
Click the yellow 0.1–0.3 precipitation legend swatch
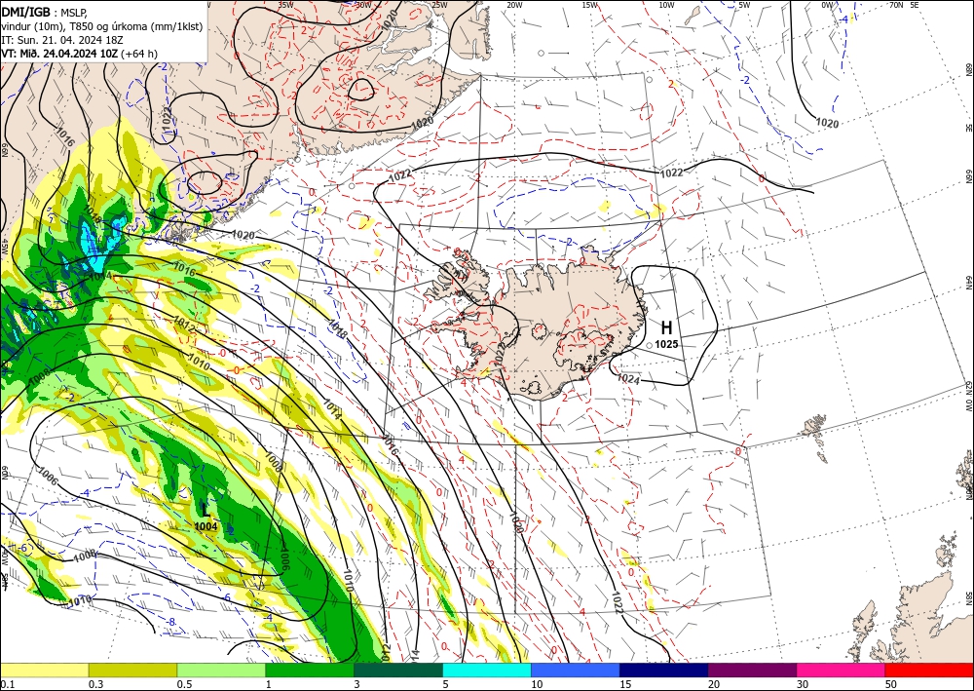click(44, 670)
